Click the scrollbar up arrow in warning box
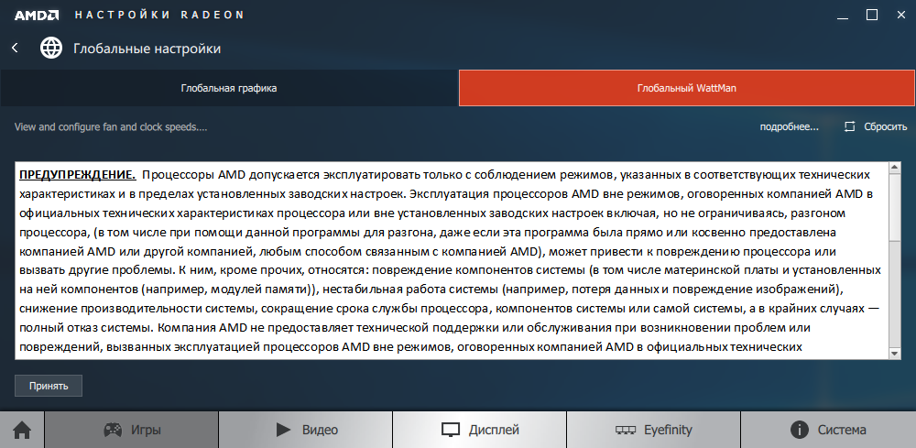The width and height of the screenshot is (916, 448). (x=894, y=168)
